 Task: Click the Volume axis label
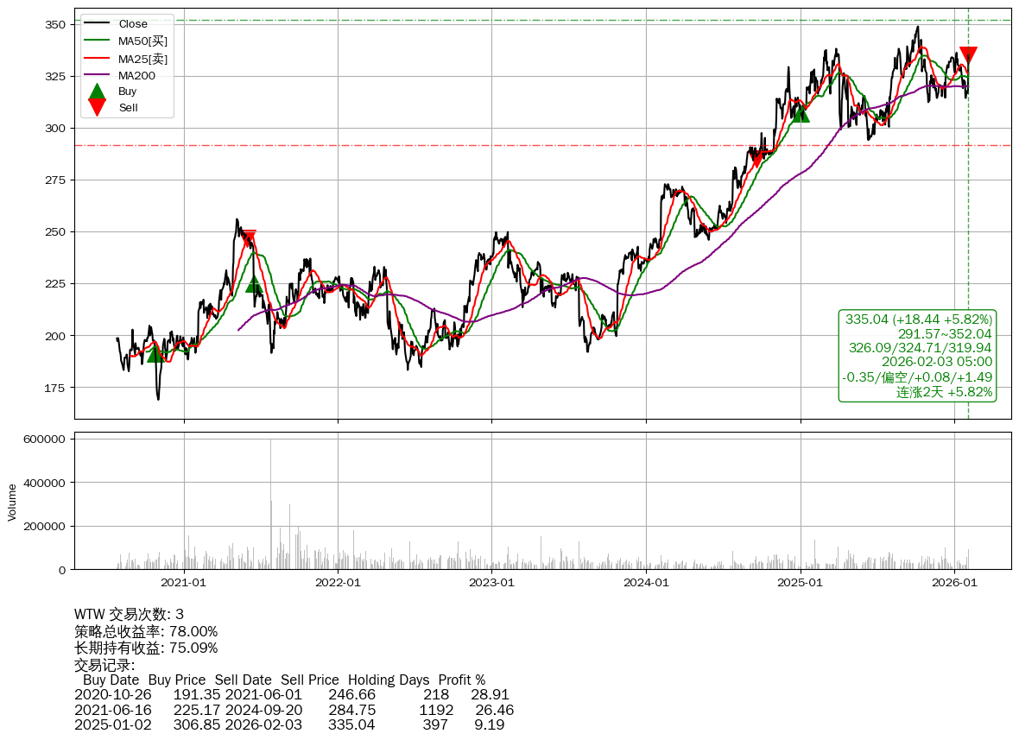point(12,502)
